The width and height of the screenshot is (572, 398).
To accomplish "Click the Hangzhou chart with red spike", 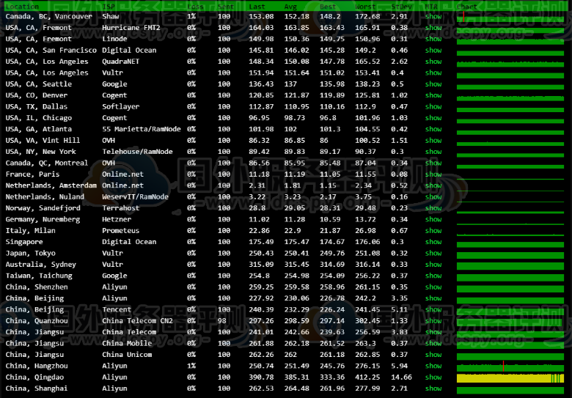I will coord(510,367).
